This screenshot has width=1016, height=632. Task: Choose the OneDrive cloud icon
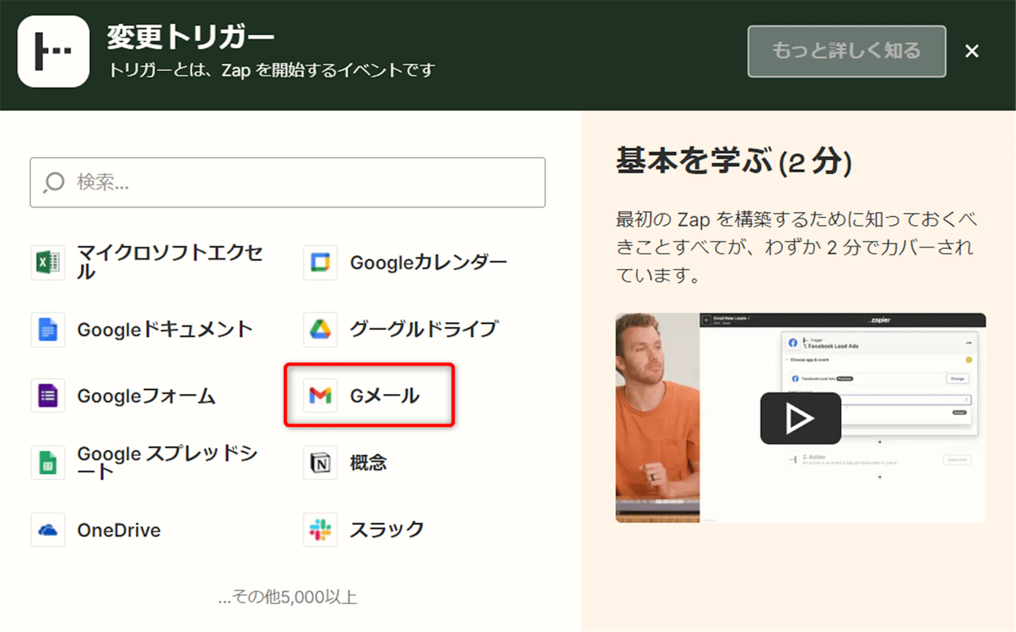click(x=48, y=530)
